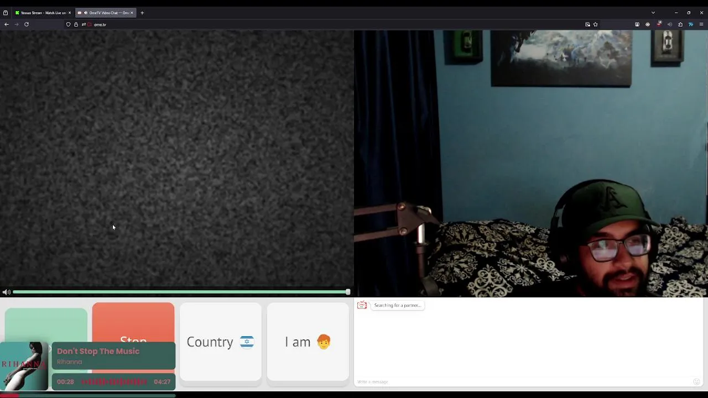Click the 'Don't Stop The Music' song title

click(x=98, y=351)
